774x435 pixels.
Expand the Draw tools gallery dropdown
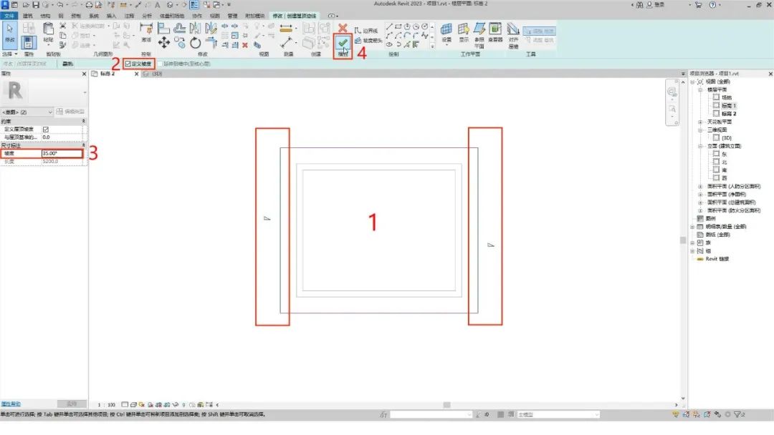432,46
